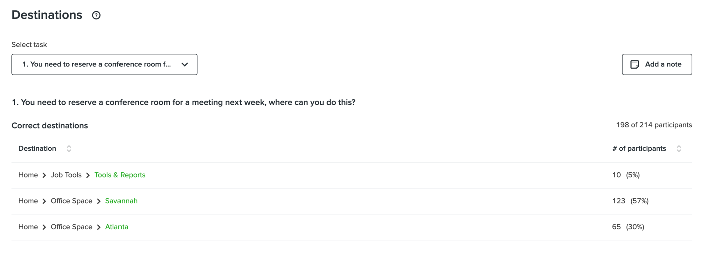Click Office Space in the Atlanta path
Image resolution: width=718 pixels, height=257 pixels.
point(71,227)
